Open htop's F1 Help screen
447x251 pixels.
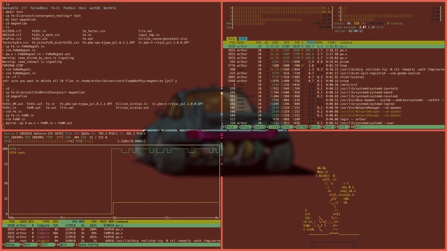click(228, 126)
